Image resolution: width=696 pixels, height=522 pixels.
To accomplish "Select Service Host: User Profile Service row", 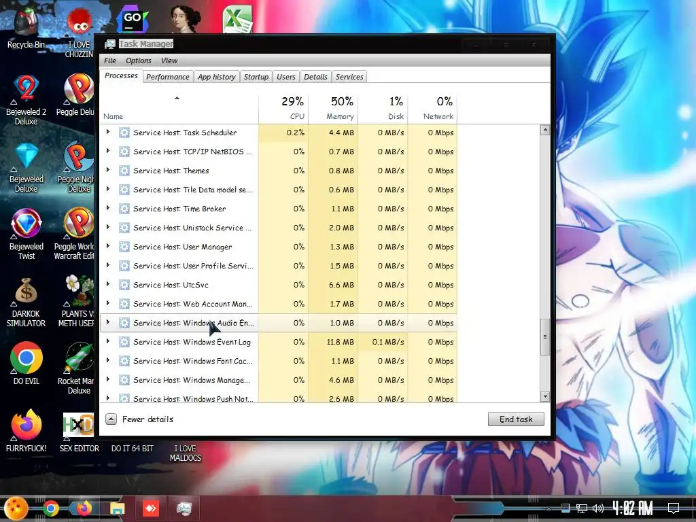I will tap(279, 266).
